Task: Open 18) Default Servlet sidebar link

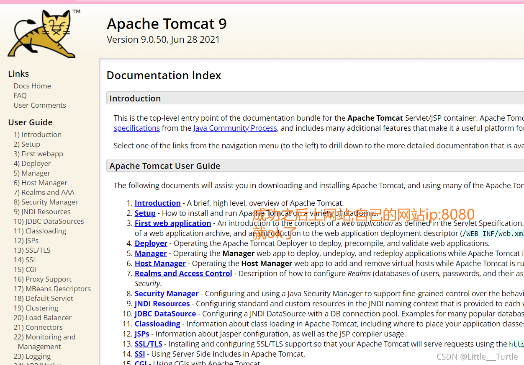Action: 44,298
